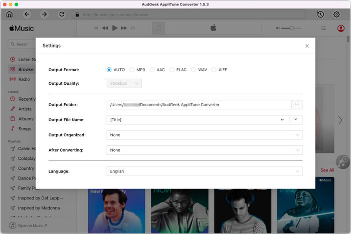Navigate forward with the right arrow

(44, 15)
